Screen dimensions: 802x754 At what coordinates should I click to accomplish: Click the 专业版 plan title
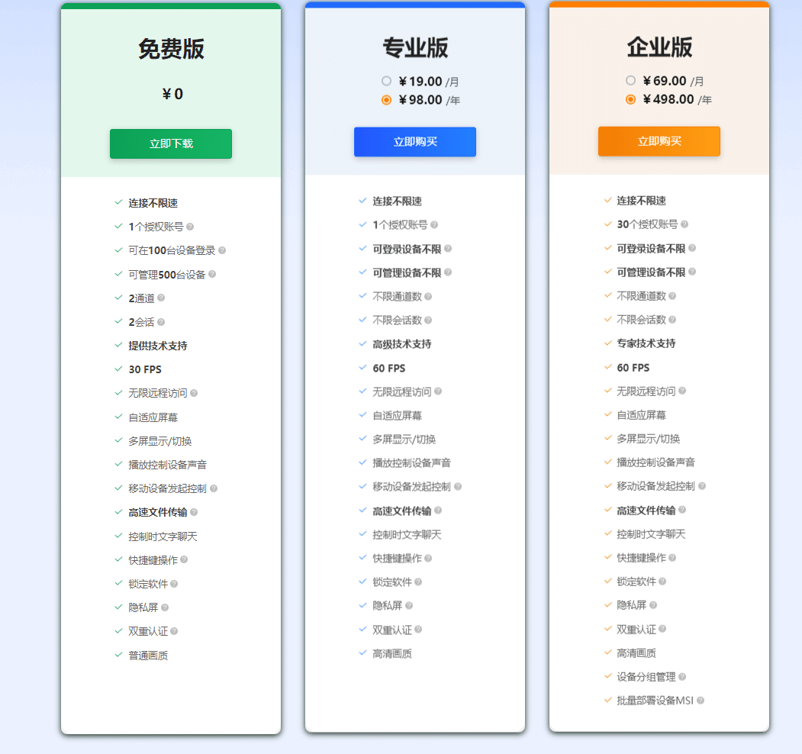415,47
